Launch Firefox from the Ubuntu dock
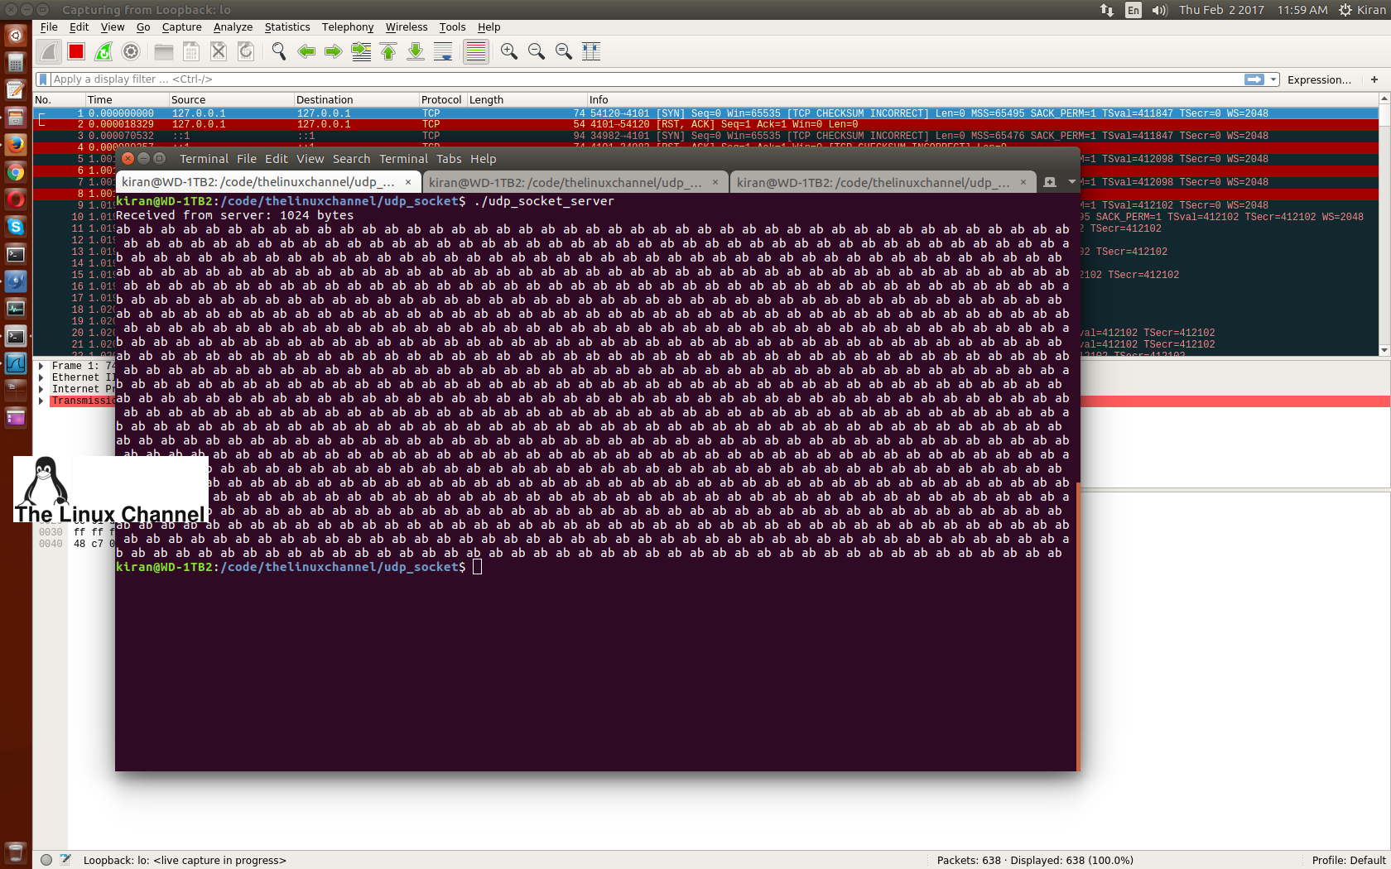 point(16,145)
